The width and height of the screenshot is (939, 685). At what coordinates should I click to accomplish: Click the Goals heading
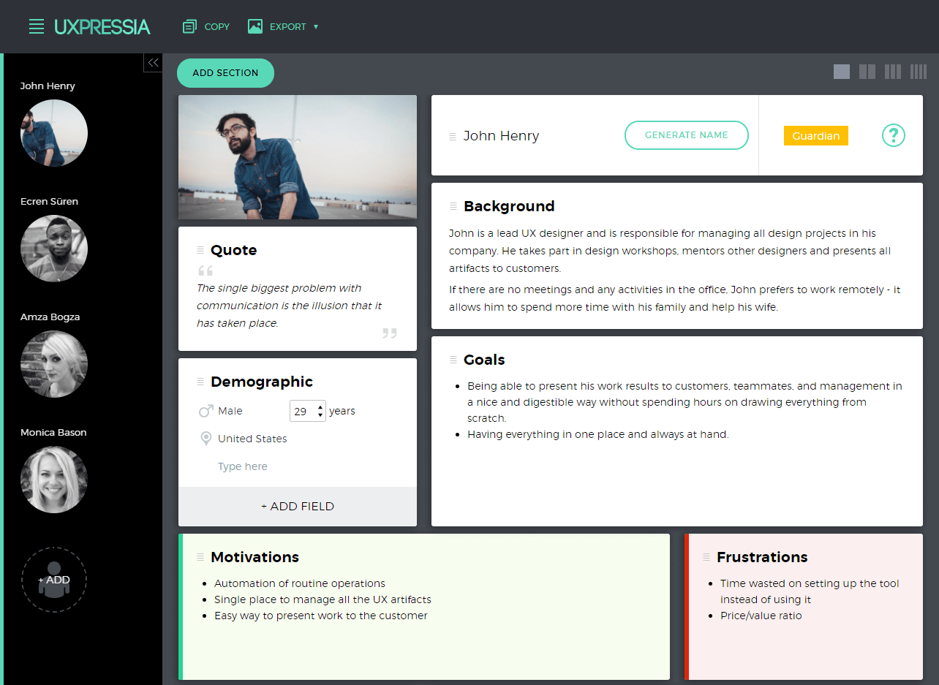point(484,360)
